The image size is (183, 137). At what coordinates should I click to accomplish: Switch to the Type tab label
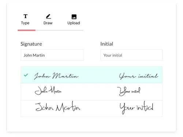(x=25, y=23)
